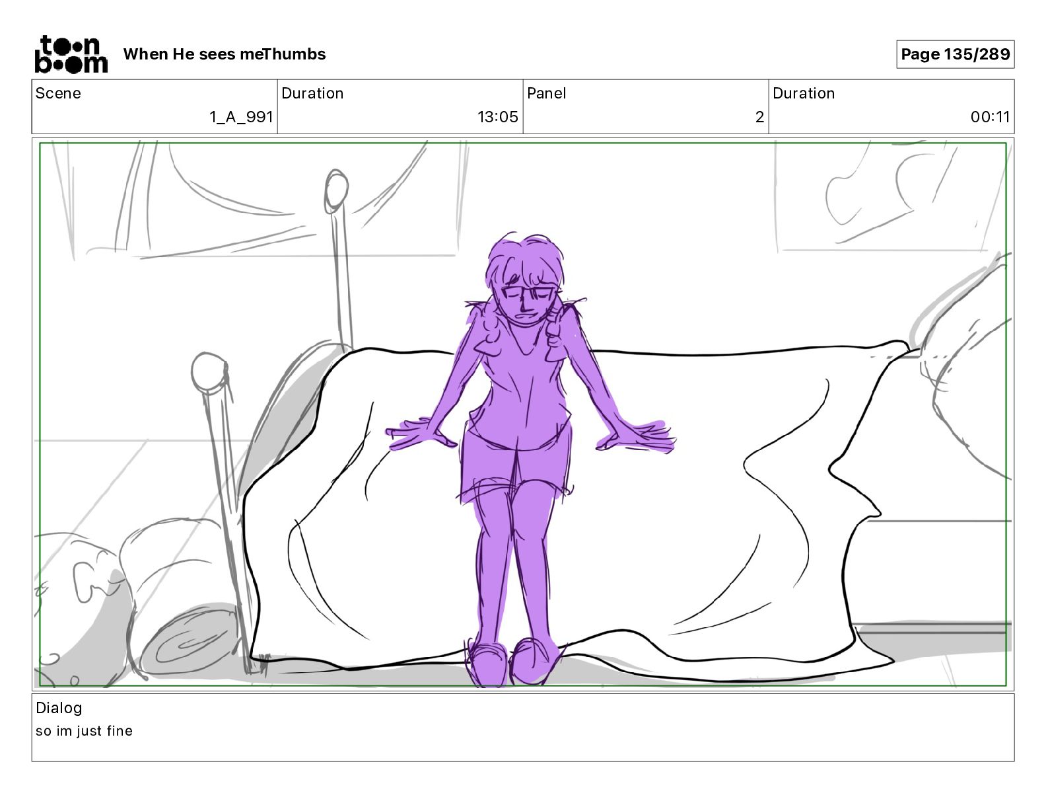Click the 'Page 135/289' box
This screenshot has width=1046, height=809.
pos(955,54)
